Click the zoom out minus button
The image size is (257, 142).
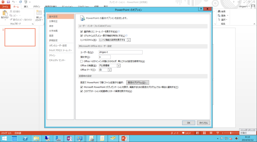coord(223,133)
